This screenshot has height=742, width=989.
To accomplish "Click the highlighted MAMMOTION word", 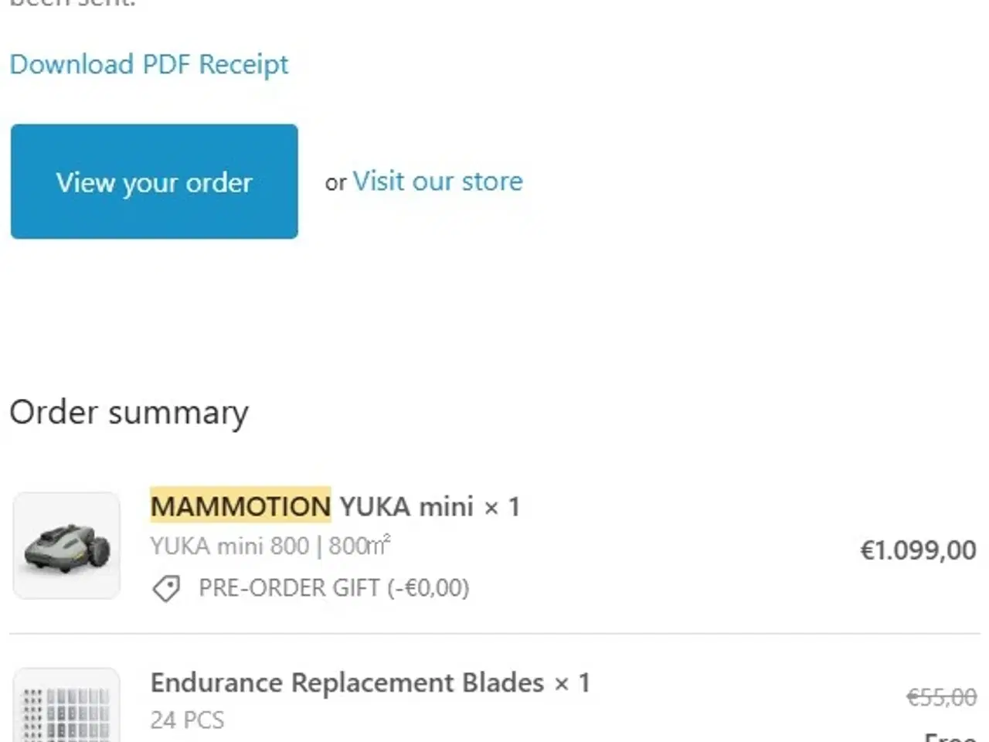I will point(240,507).
